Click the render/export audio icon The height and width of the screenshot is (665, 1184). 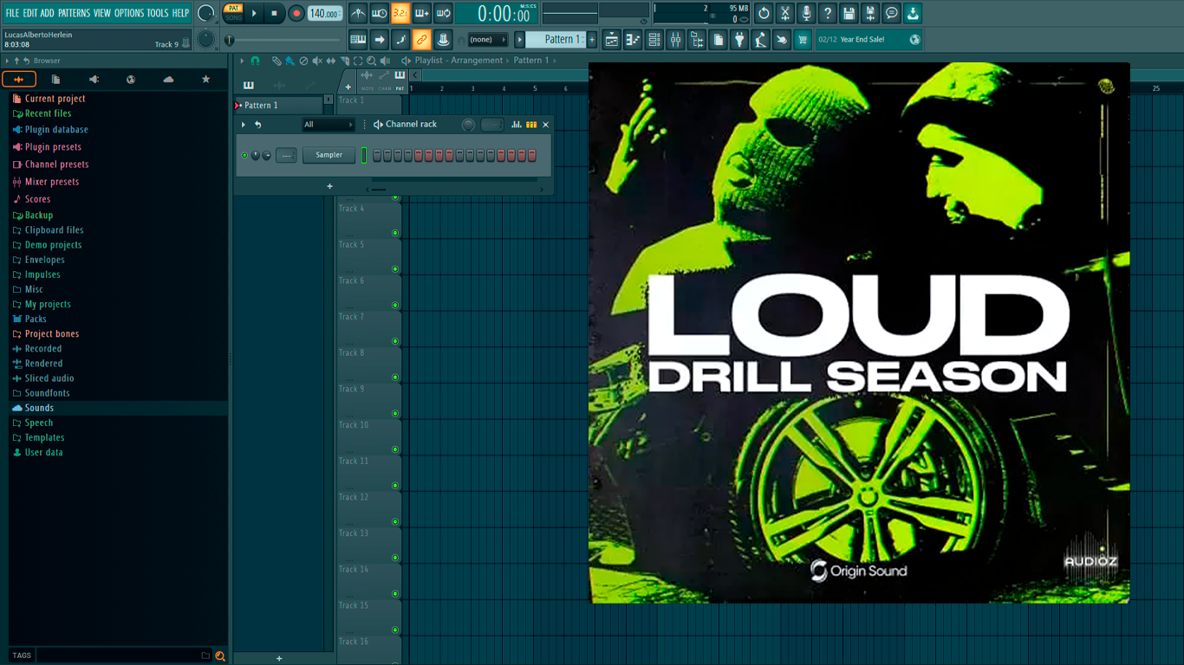pos(870,13)
